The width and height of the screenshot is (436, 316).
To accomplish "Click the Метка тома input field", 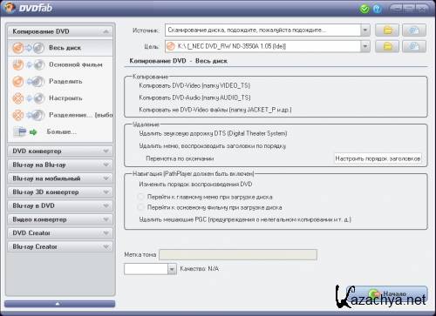I will pyautogui.click(x=238, y=255).
